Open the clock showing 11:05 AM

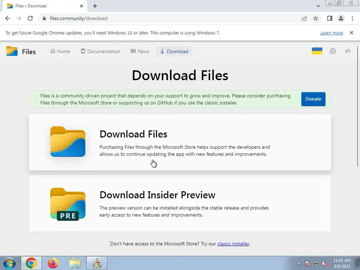(x=342, y=263)
